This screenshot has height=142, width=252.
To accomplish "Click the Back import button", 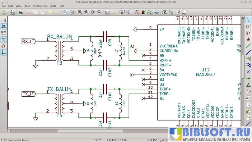I will 184,12.
